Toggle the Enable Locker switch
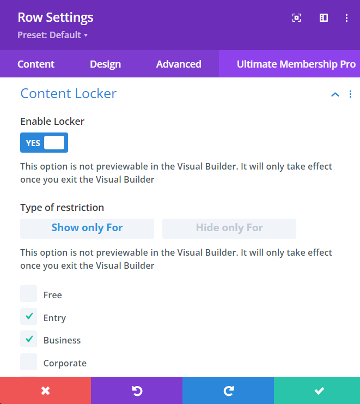The height and width of the screenshot is (404, 360). pos(44,143)
